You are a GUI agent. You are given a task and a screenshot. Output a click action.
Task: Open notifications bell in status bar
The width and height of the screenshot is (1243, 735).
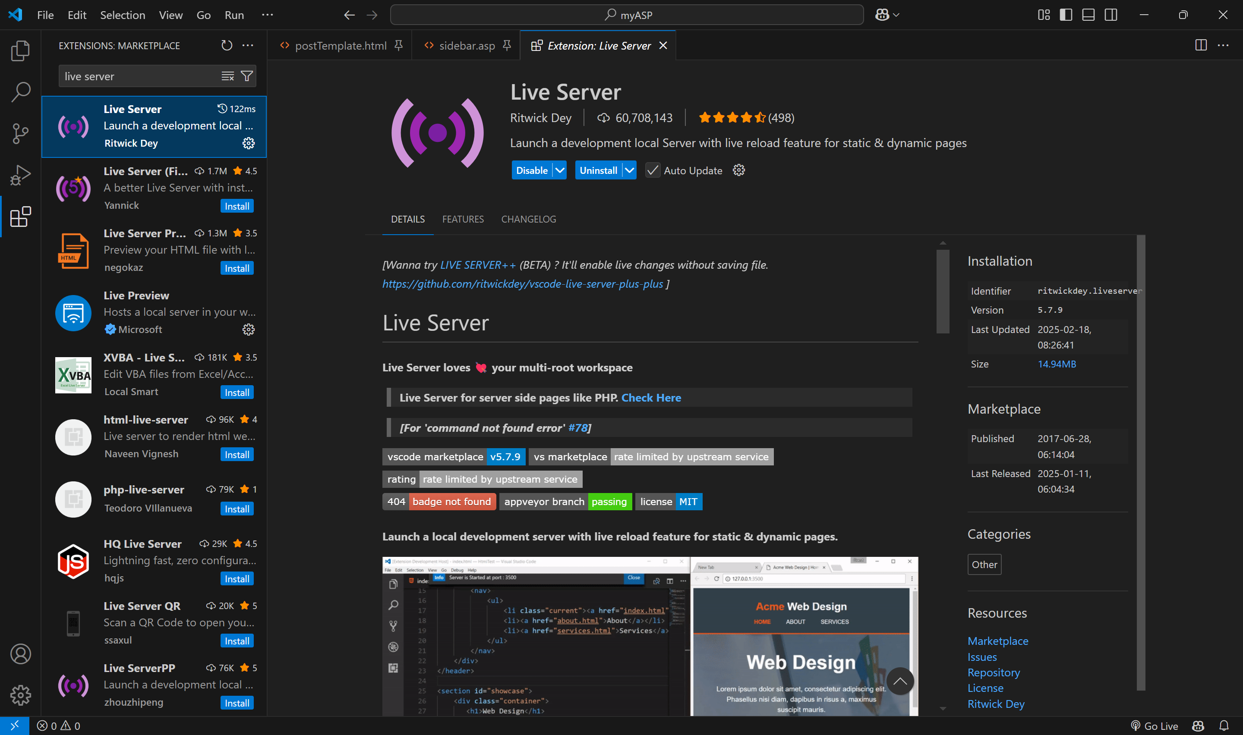[1224, 726]
